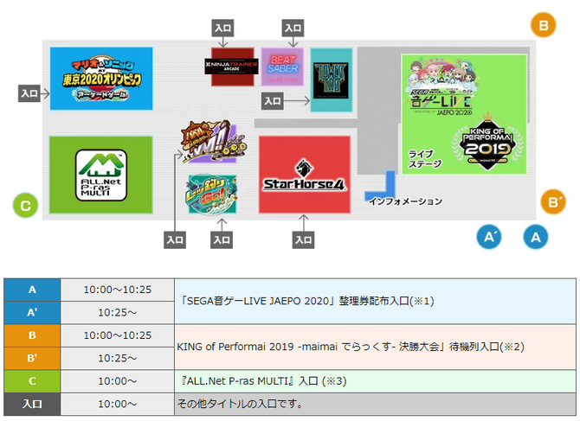
Task: Click the blue A cell in table
Action: pos(32,290)
